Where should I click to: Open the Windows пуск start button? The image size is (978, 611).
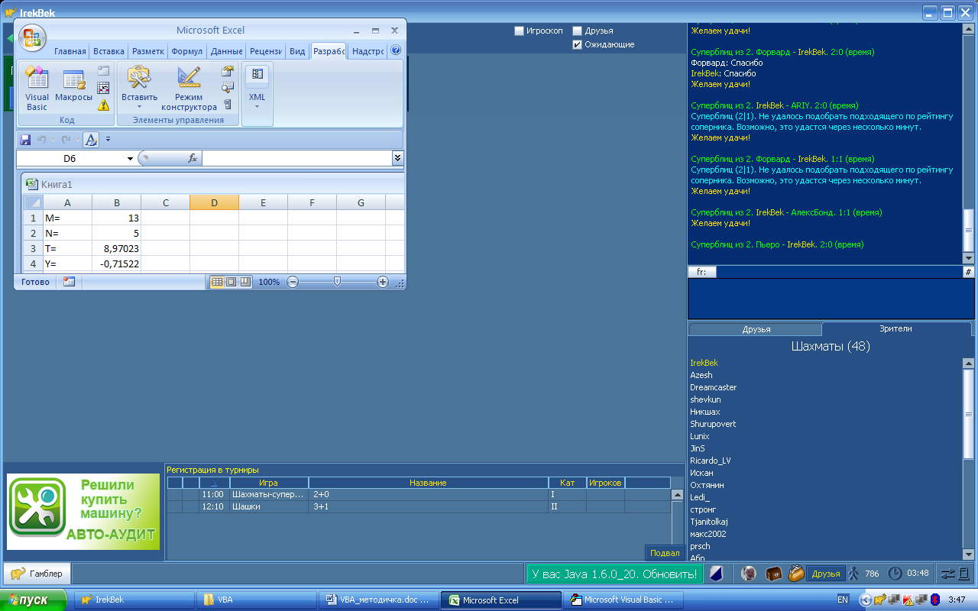click(34, 600)
